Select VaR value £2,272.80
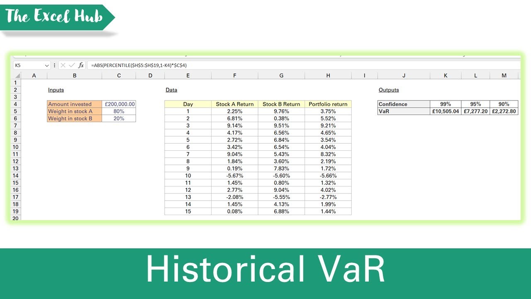This screenshot has width=531, height=299. [504, 111]
